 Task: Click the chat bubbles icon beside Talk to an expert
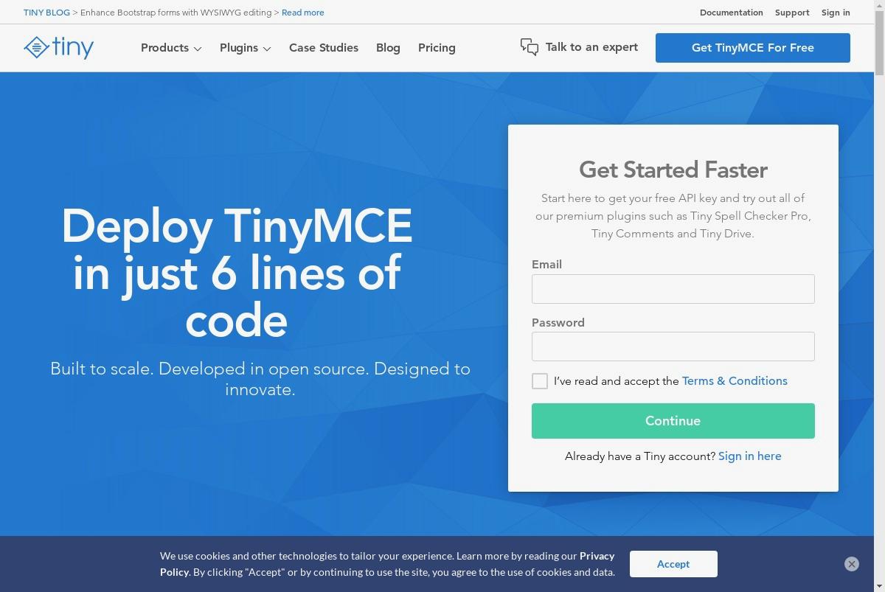point(529,47)
